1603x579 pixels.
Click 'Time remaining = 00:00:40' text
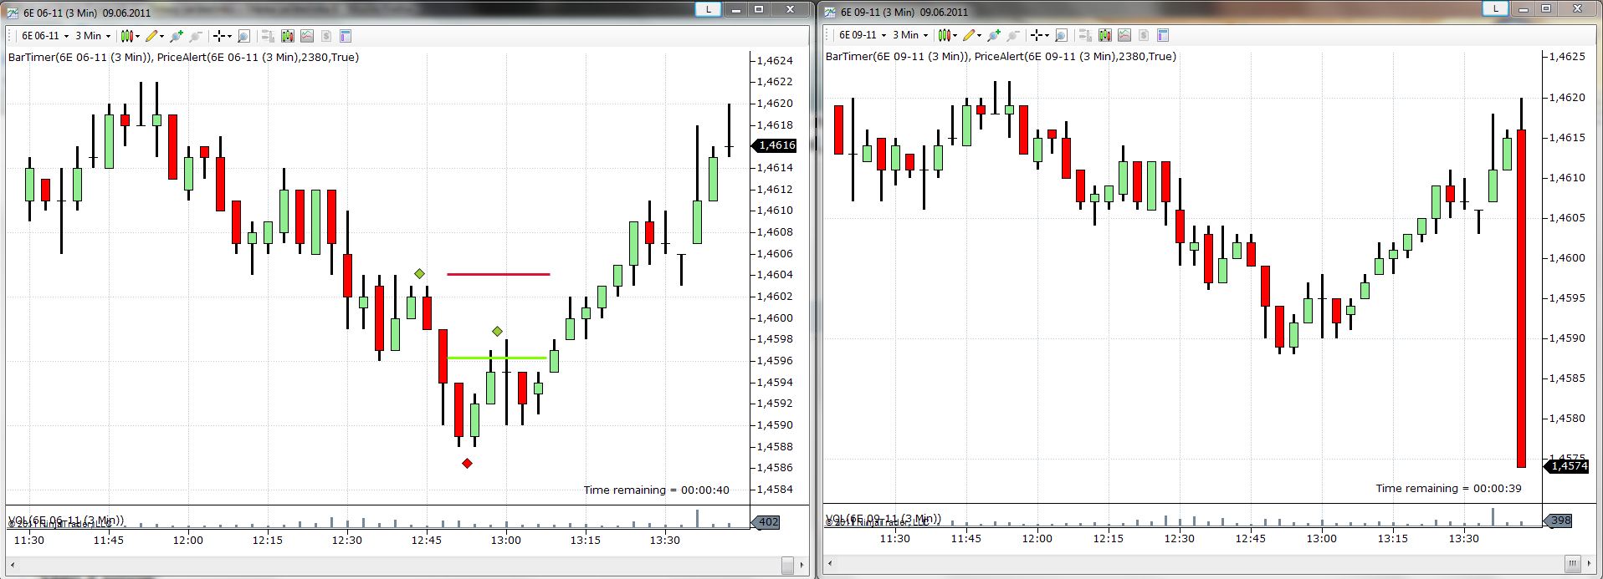coord(657,490)
